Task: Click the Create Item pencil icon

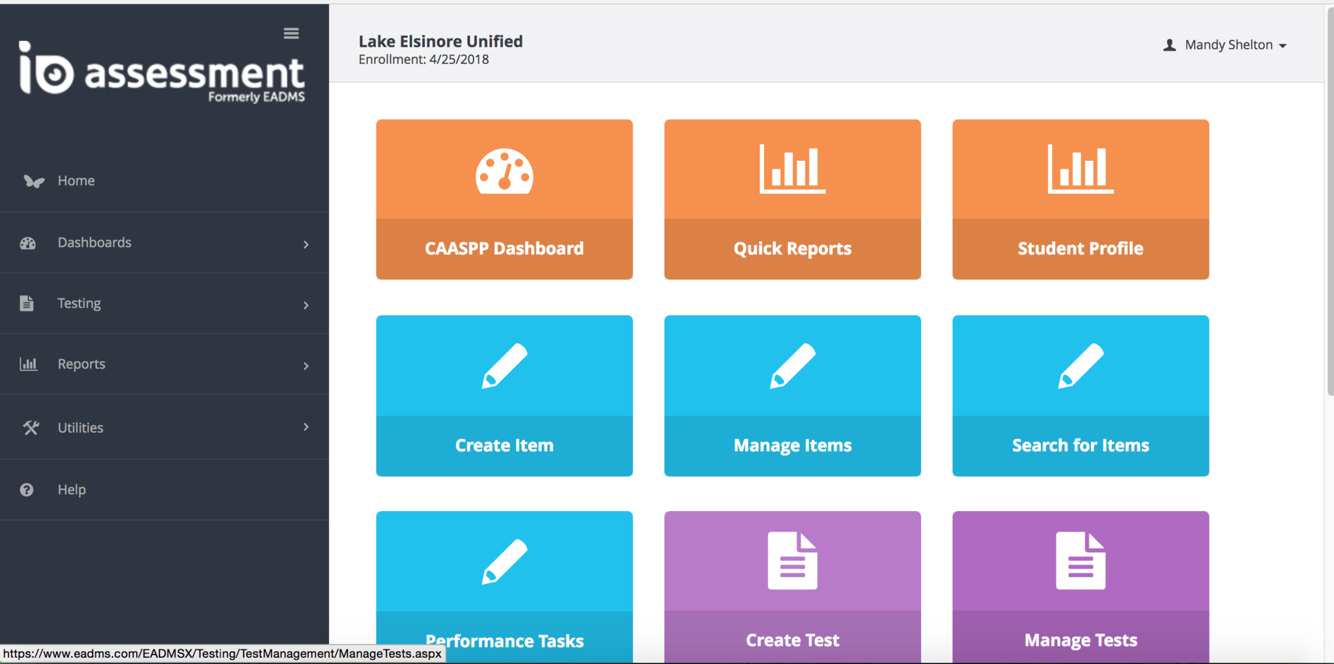Action: point(504,366)
